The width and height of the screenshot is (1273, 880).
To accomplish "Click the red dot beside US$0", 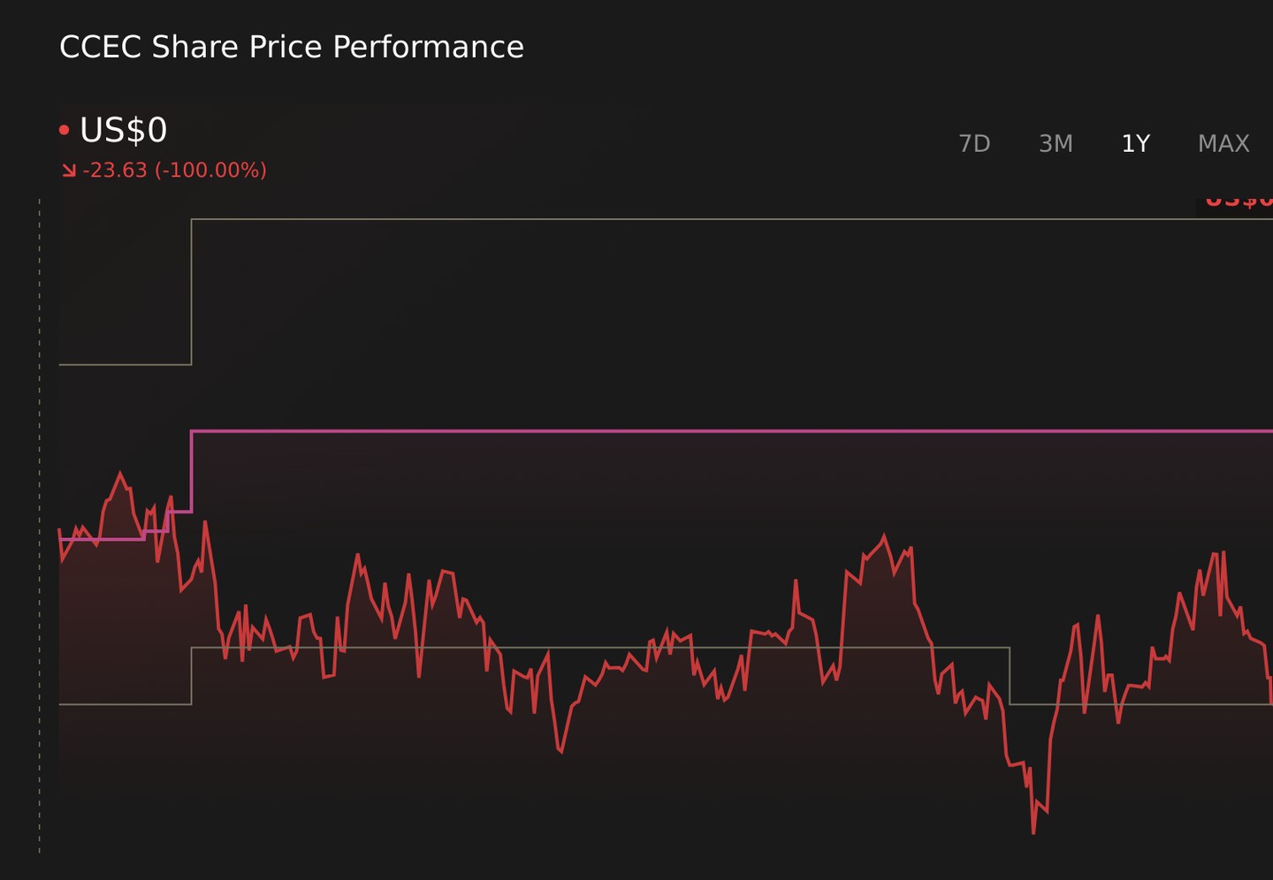I will [64, 130].
